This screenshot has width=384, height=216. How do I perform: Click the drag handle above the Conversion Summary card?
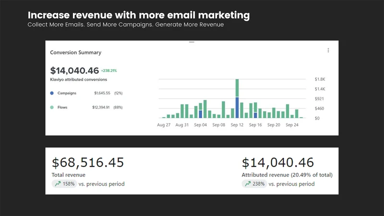(192, 42)
